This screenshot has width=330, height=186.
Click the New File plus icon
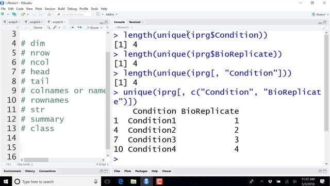pyautogui.click(x=3, y=14)
